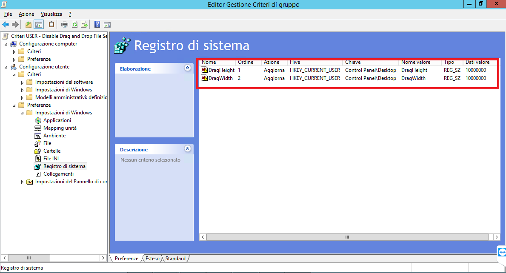Sort list by Ordine column header
Screen dimensions: 506x273
(x=248, y=62)
